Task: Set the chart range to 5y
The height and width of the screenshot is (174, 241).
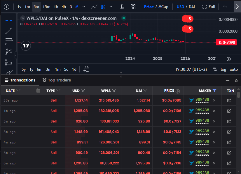Action: tap(24, 69)
